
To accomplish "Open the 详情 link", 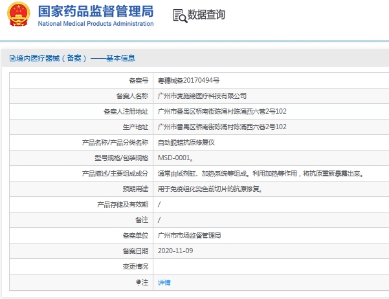I will 164,282.
